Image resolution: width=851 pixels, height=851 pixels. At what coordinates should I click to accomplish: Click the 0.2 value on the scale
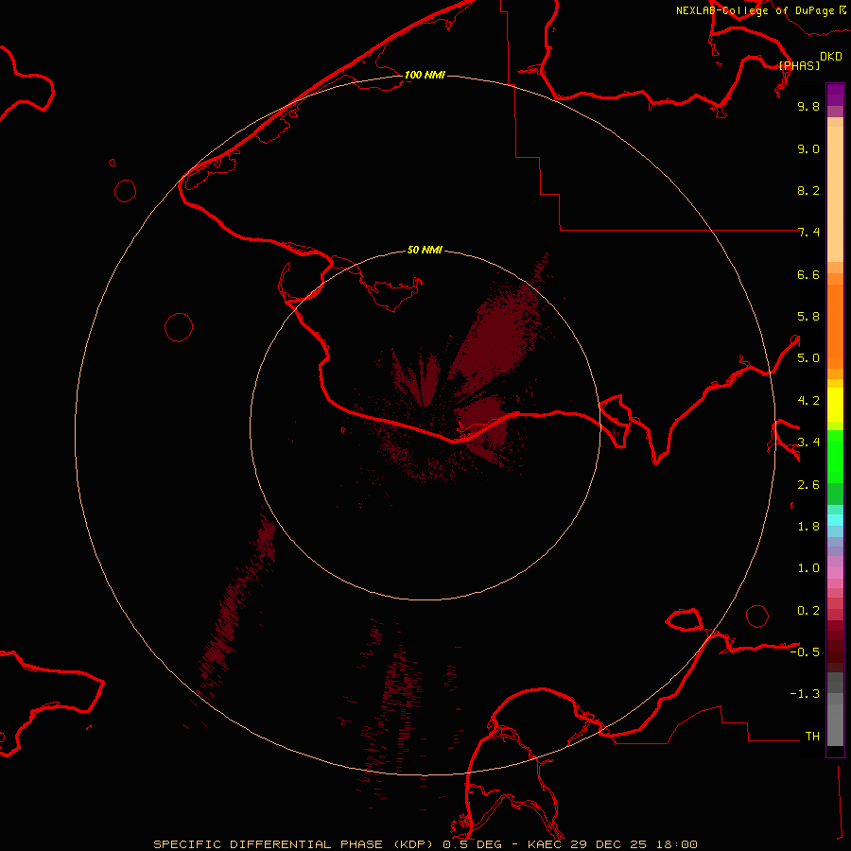[x=808, y=611]
